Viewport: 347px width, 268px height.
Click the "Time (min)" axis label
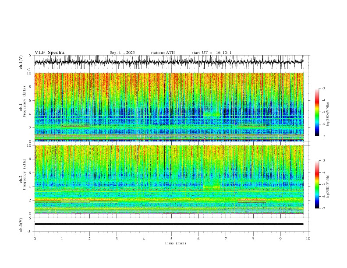pos(175,243)
